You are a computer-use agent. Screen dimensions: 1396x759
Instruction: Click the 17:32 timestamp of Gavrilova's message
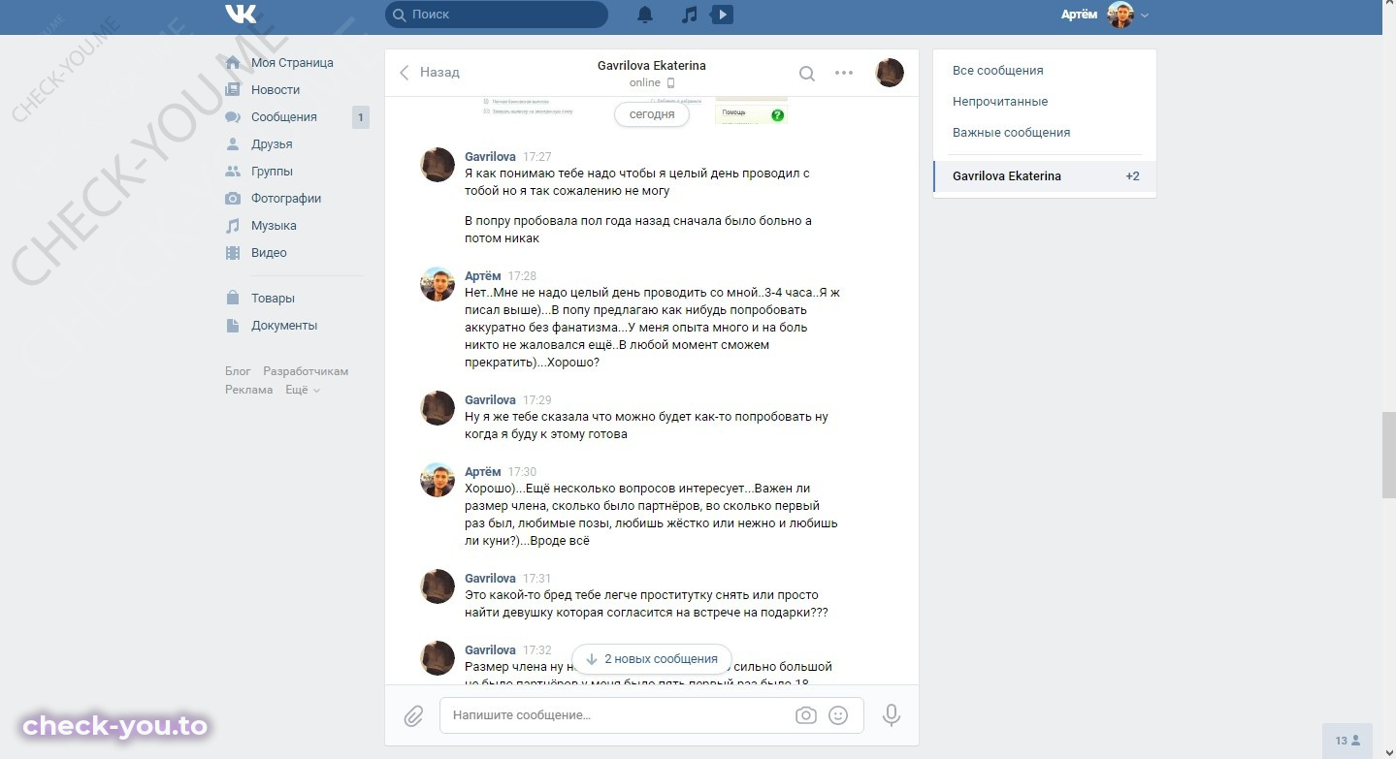pyautogui.click(x=537, y=650)
